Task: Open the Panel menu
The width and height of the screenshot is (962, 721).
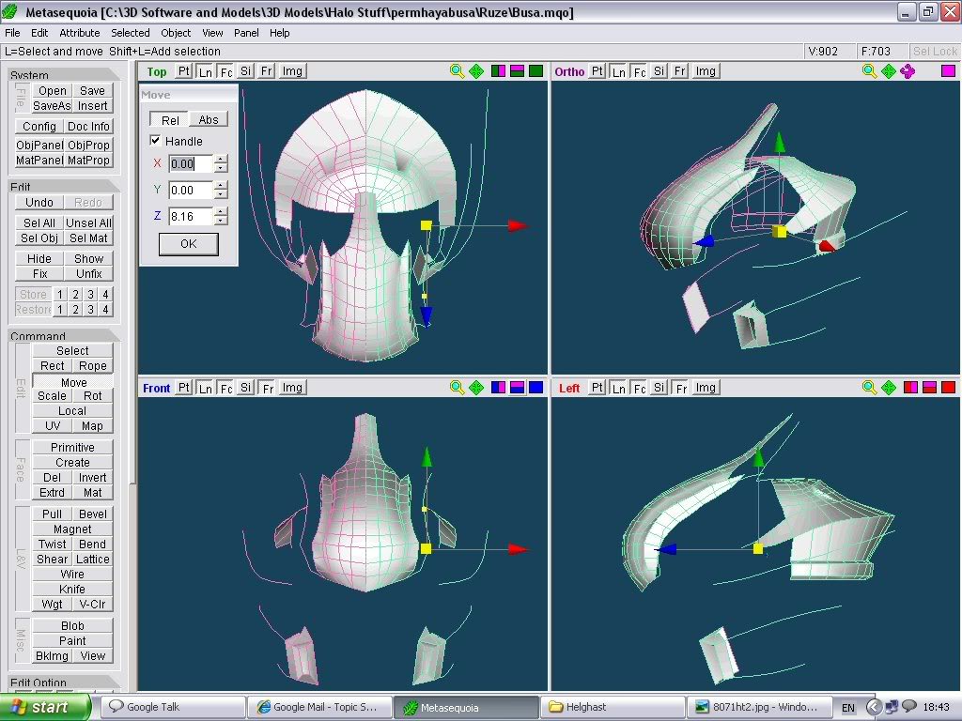Action: pos(246,33)
